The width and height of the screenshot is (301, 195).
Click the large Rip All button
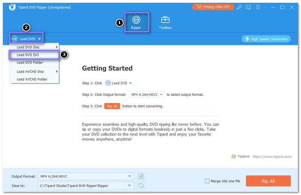pos(268,181)
